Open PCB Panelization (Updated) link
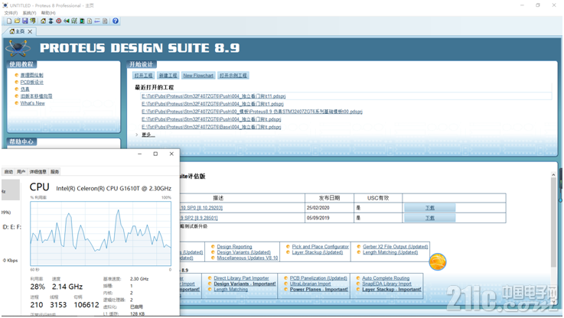 coord(318,278)
